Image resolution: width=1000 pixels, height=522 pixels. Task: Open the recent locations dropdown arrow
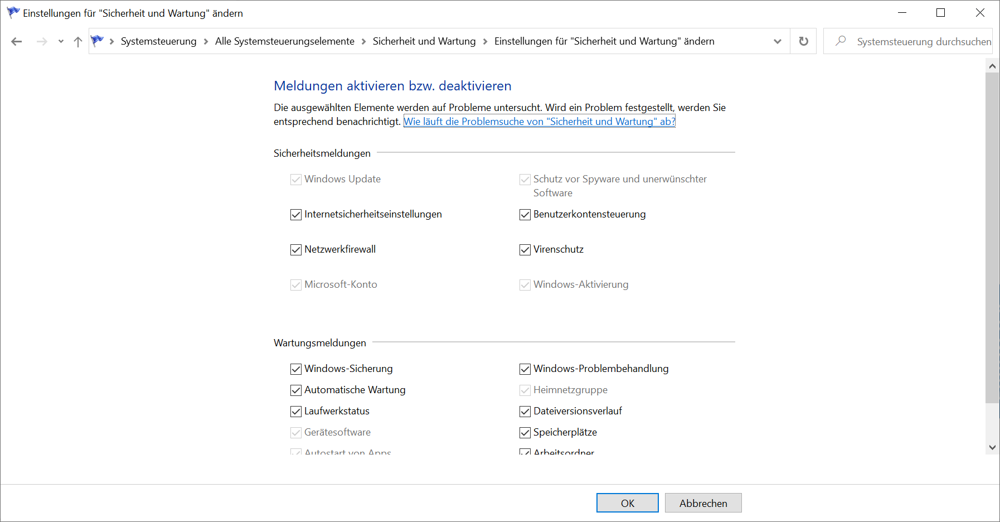(x=61, y=41)
